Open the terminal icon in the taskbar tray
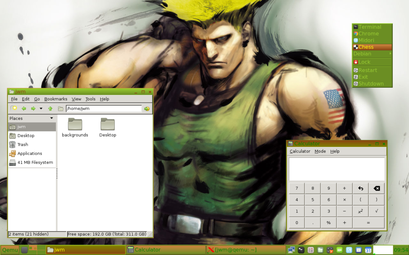The height and width of the screenshot is (255, 409). point(301,250)
